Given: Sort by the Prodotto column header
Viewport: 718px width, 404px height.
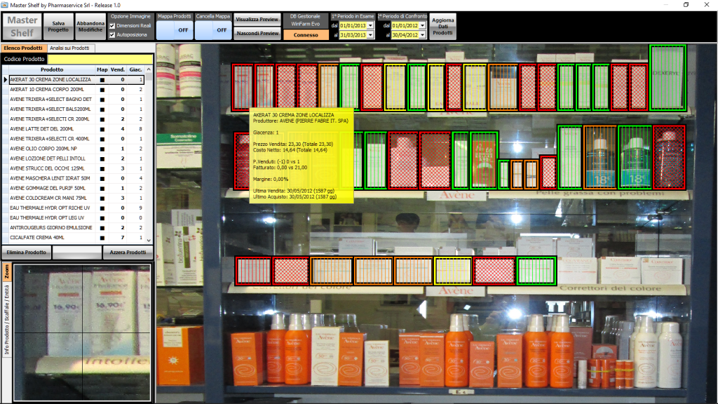Looking at the screenshot, I should coord(52,69).
